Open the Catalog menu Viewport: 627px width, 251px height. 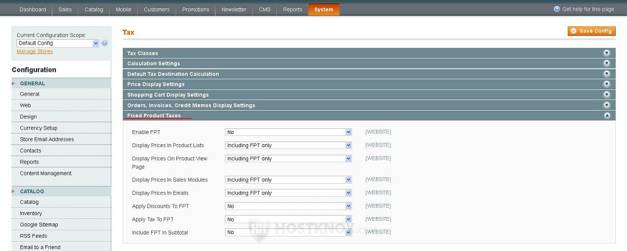point(94,9)
